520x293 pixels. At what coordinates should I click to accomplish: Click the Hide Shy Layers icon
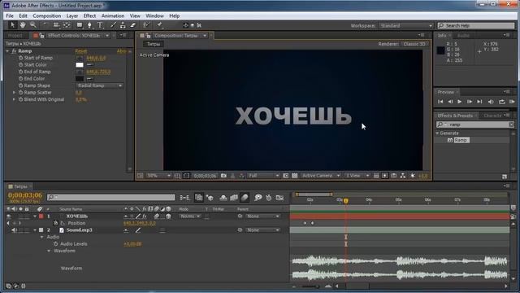[x=223, y=198]
